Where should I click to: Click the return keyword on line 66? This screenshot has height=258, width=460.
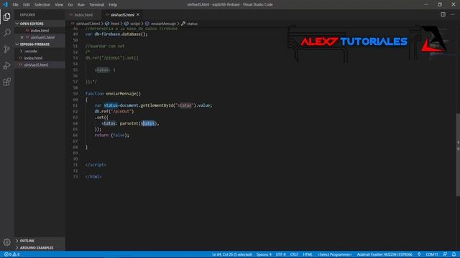point(101,135)
